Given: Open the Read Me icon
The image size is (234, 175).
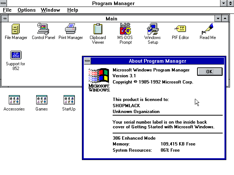Looking at the screenshot, I should (x=208, y=29).
